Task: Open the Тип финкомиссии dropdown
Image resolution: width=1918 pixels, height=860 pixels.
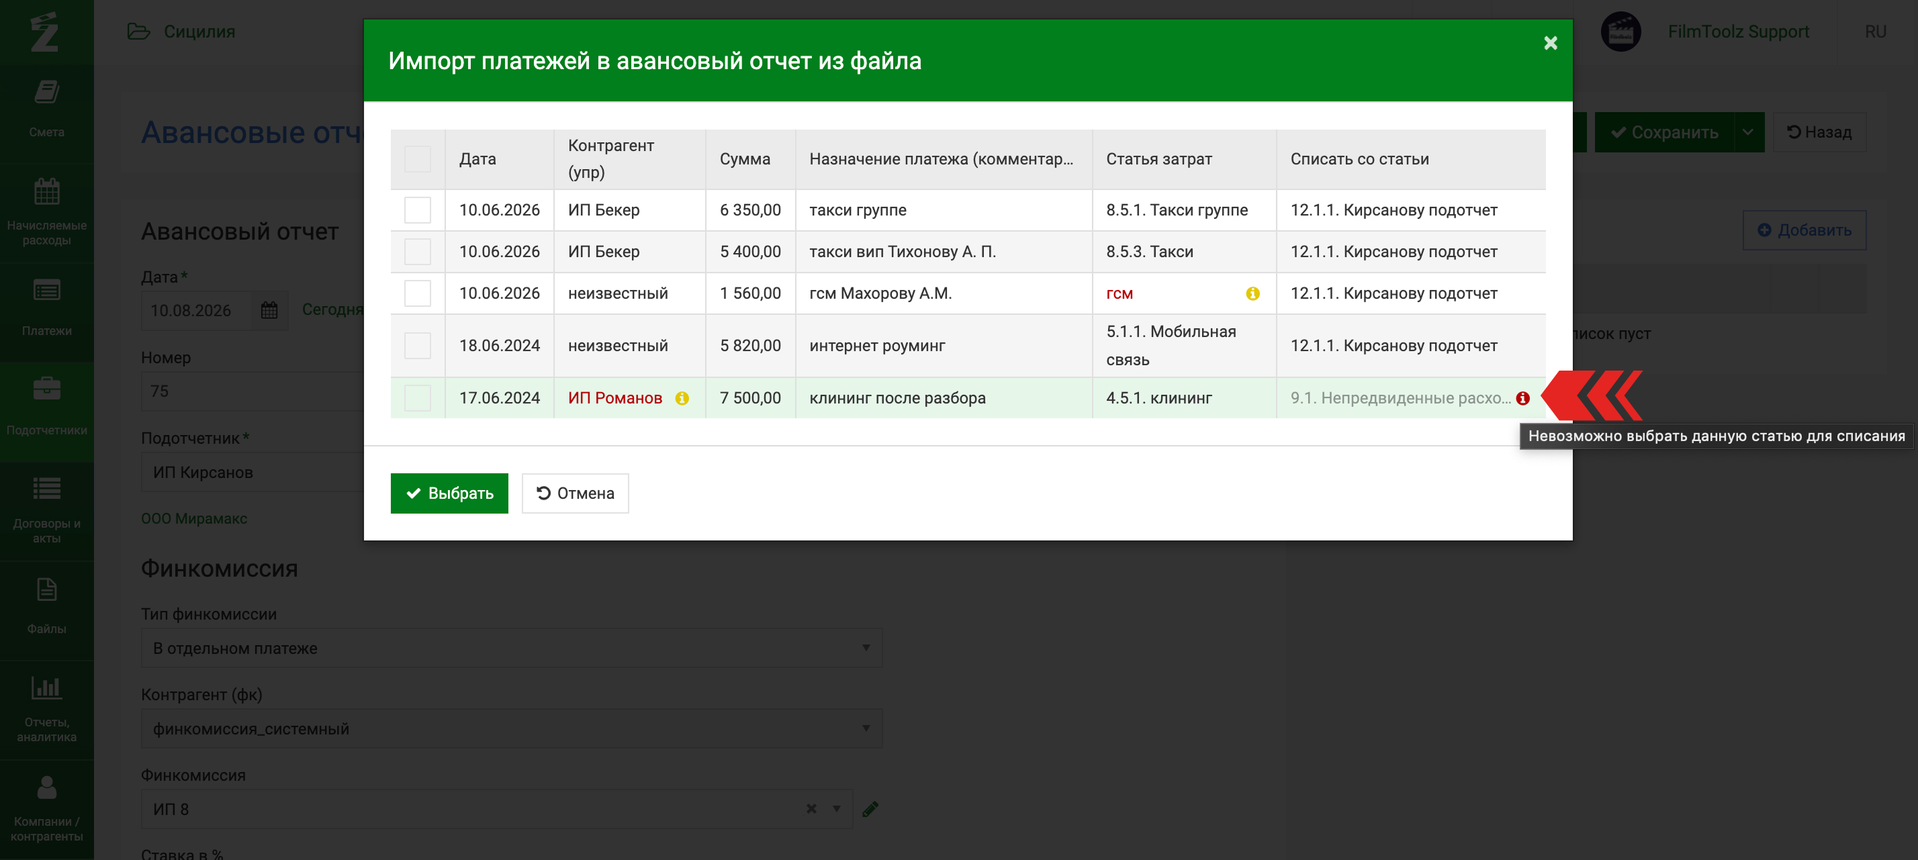Action: click(x=511, y=648)
